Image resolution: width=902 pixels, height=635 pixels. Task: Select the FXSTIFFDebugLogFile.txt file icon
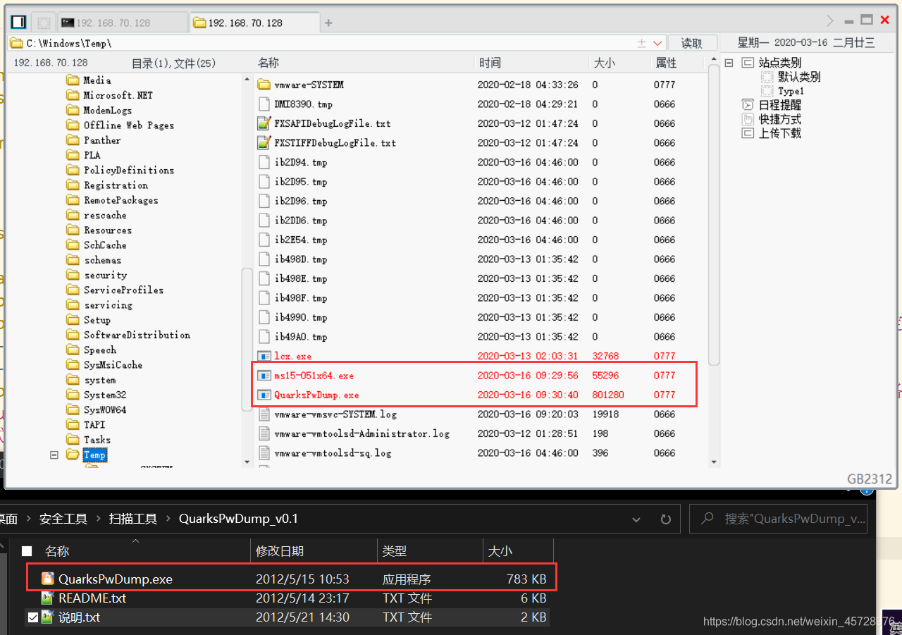264,143
